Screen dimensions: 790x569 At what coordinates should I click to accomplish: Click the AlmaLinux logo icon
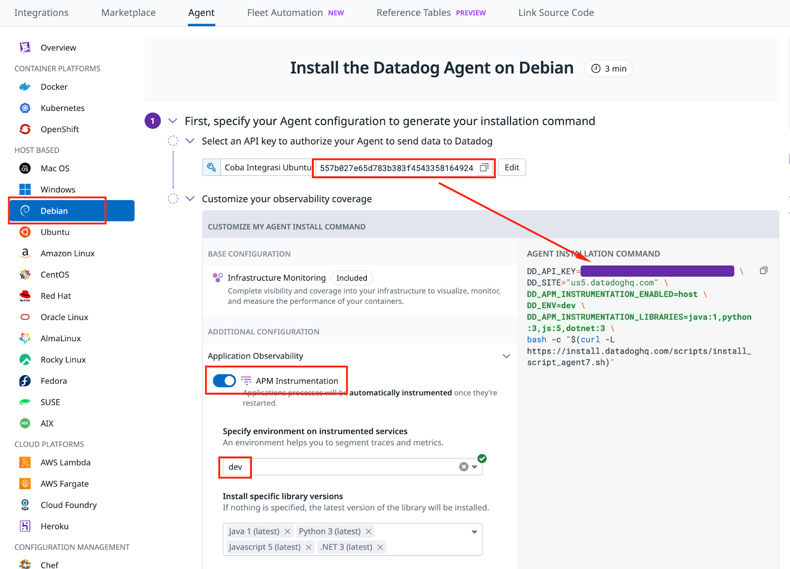(25, 338)
